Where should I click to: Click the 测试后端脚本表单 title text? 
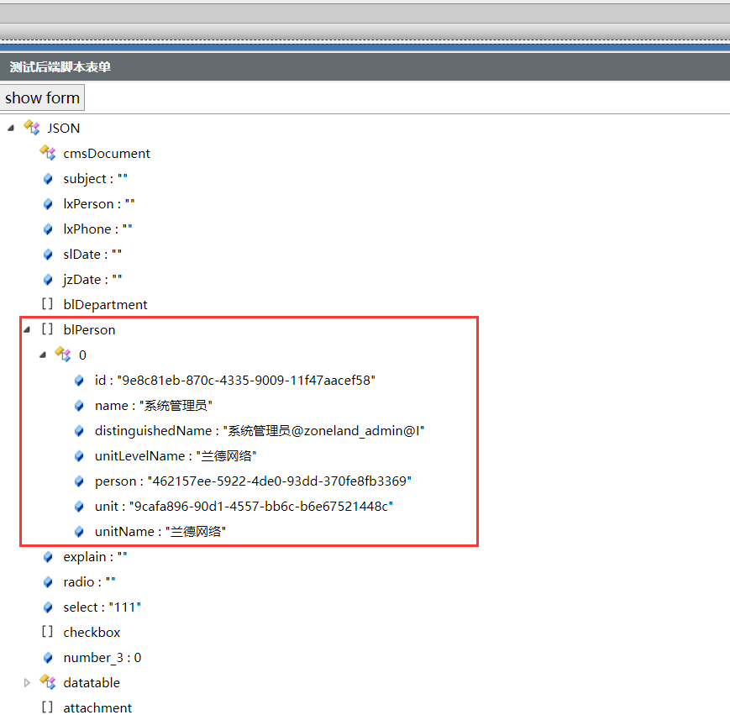(60, 67)
